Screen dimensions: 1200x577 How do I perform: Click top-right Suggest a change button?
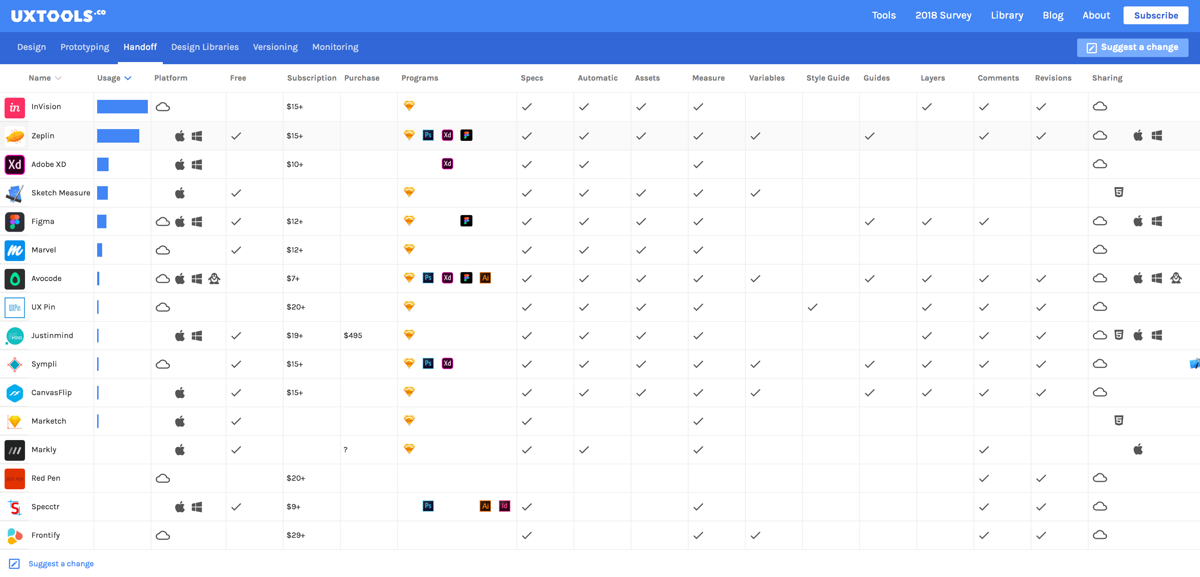[x=1132, y=47]
